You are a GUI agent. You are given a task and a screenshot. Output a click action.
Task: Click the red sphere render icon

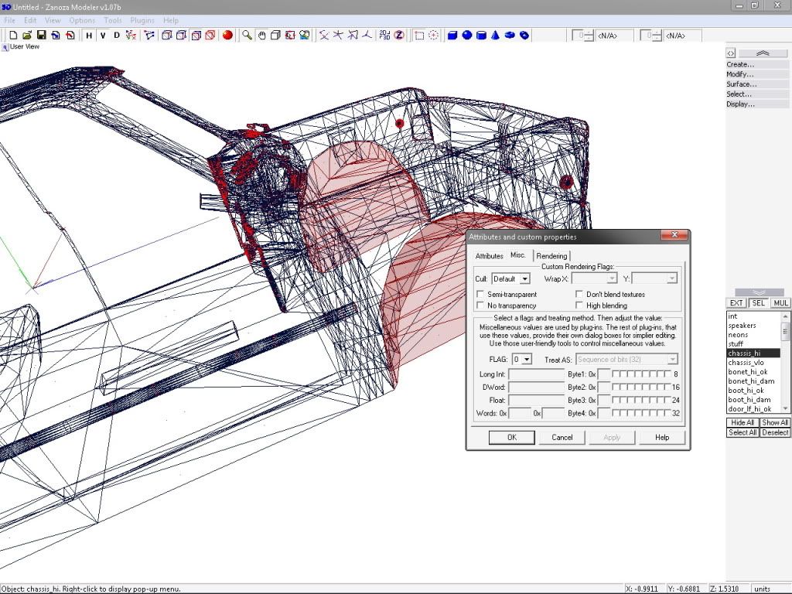coord(227,35)
